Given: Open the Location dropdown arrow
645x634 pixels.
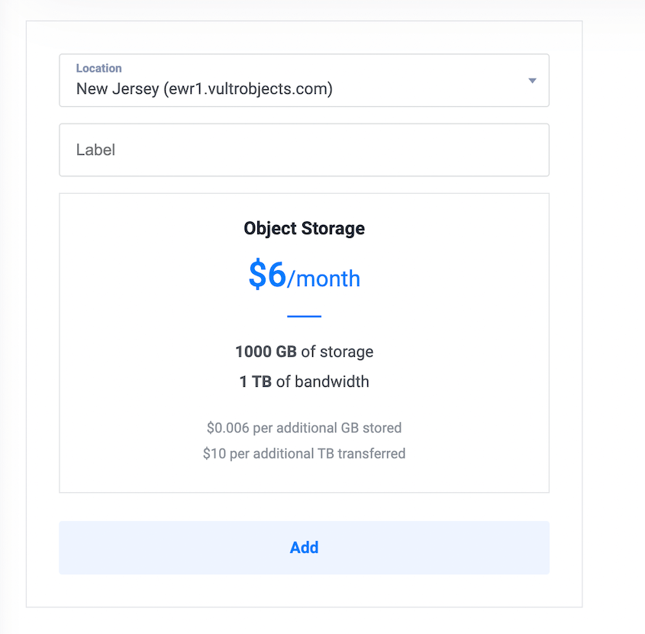Looking at the screenshot, I should point(532,81).
